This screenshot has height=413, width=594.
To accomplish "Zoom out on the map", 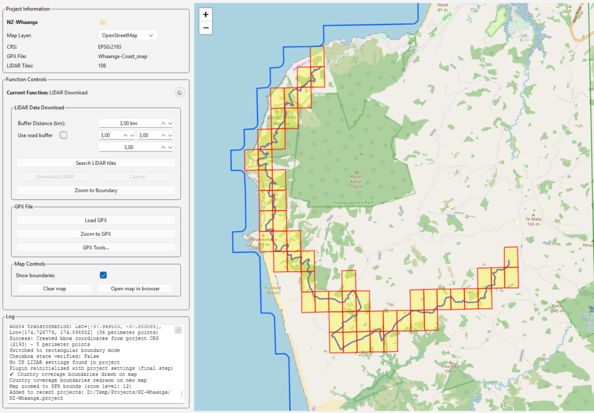I will click(x=205, y=28).
